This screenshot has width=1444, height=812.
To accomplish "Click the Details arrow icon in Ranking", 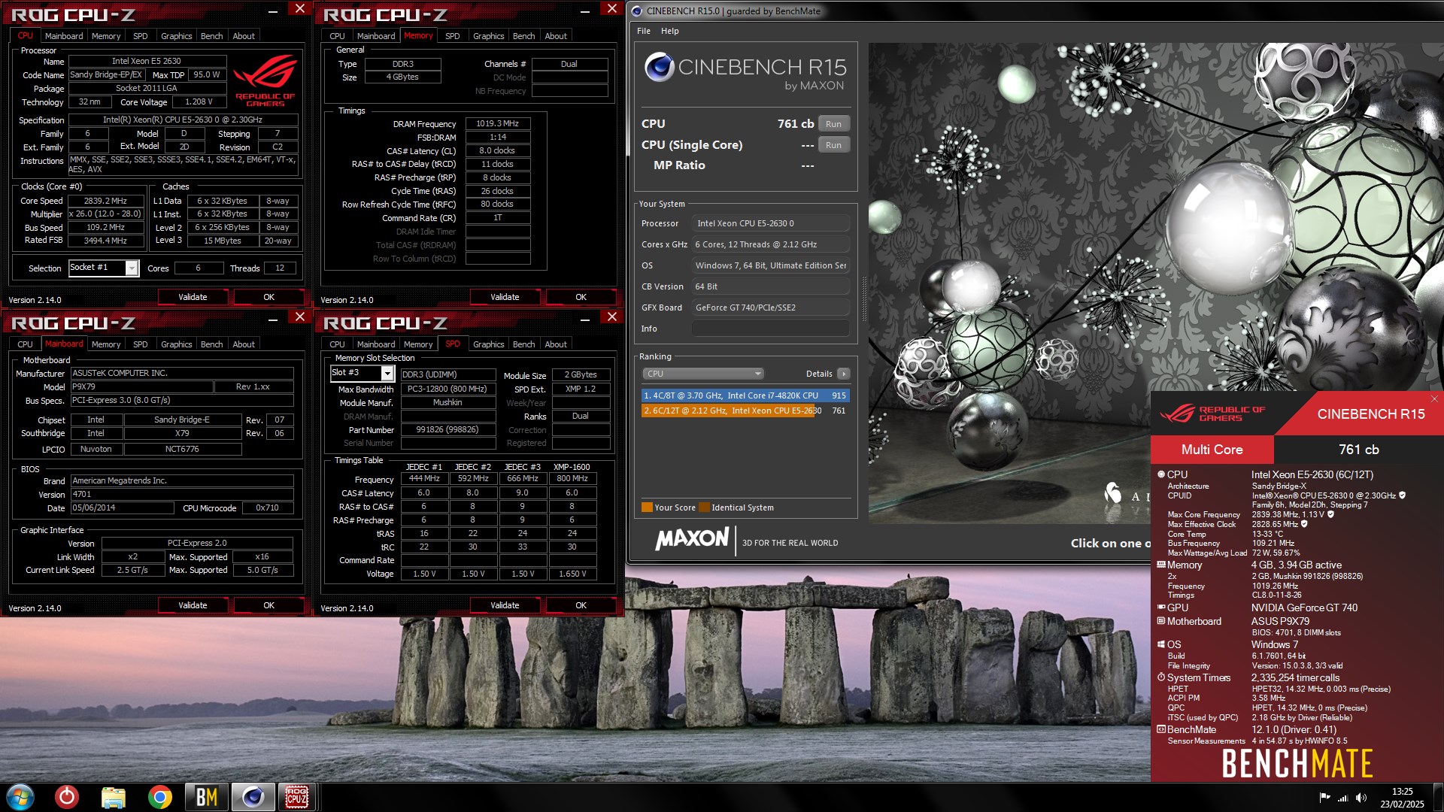I will click(844, 374).
